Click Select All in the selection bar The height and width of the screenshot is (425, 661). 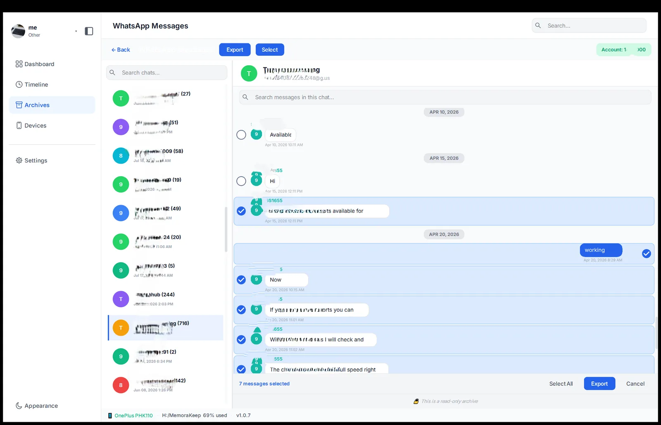[x=561, y=384]
